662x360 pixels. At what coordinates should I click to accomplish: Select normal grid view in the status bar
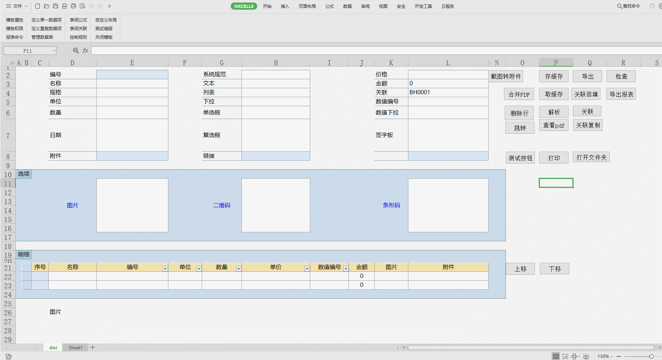tap(556, 356)
